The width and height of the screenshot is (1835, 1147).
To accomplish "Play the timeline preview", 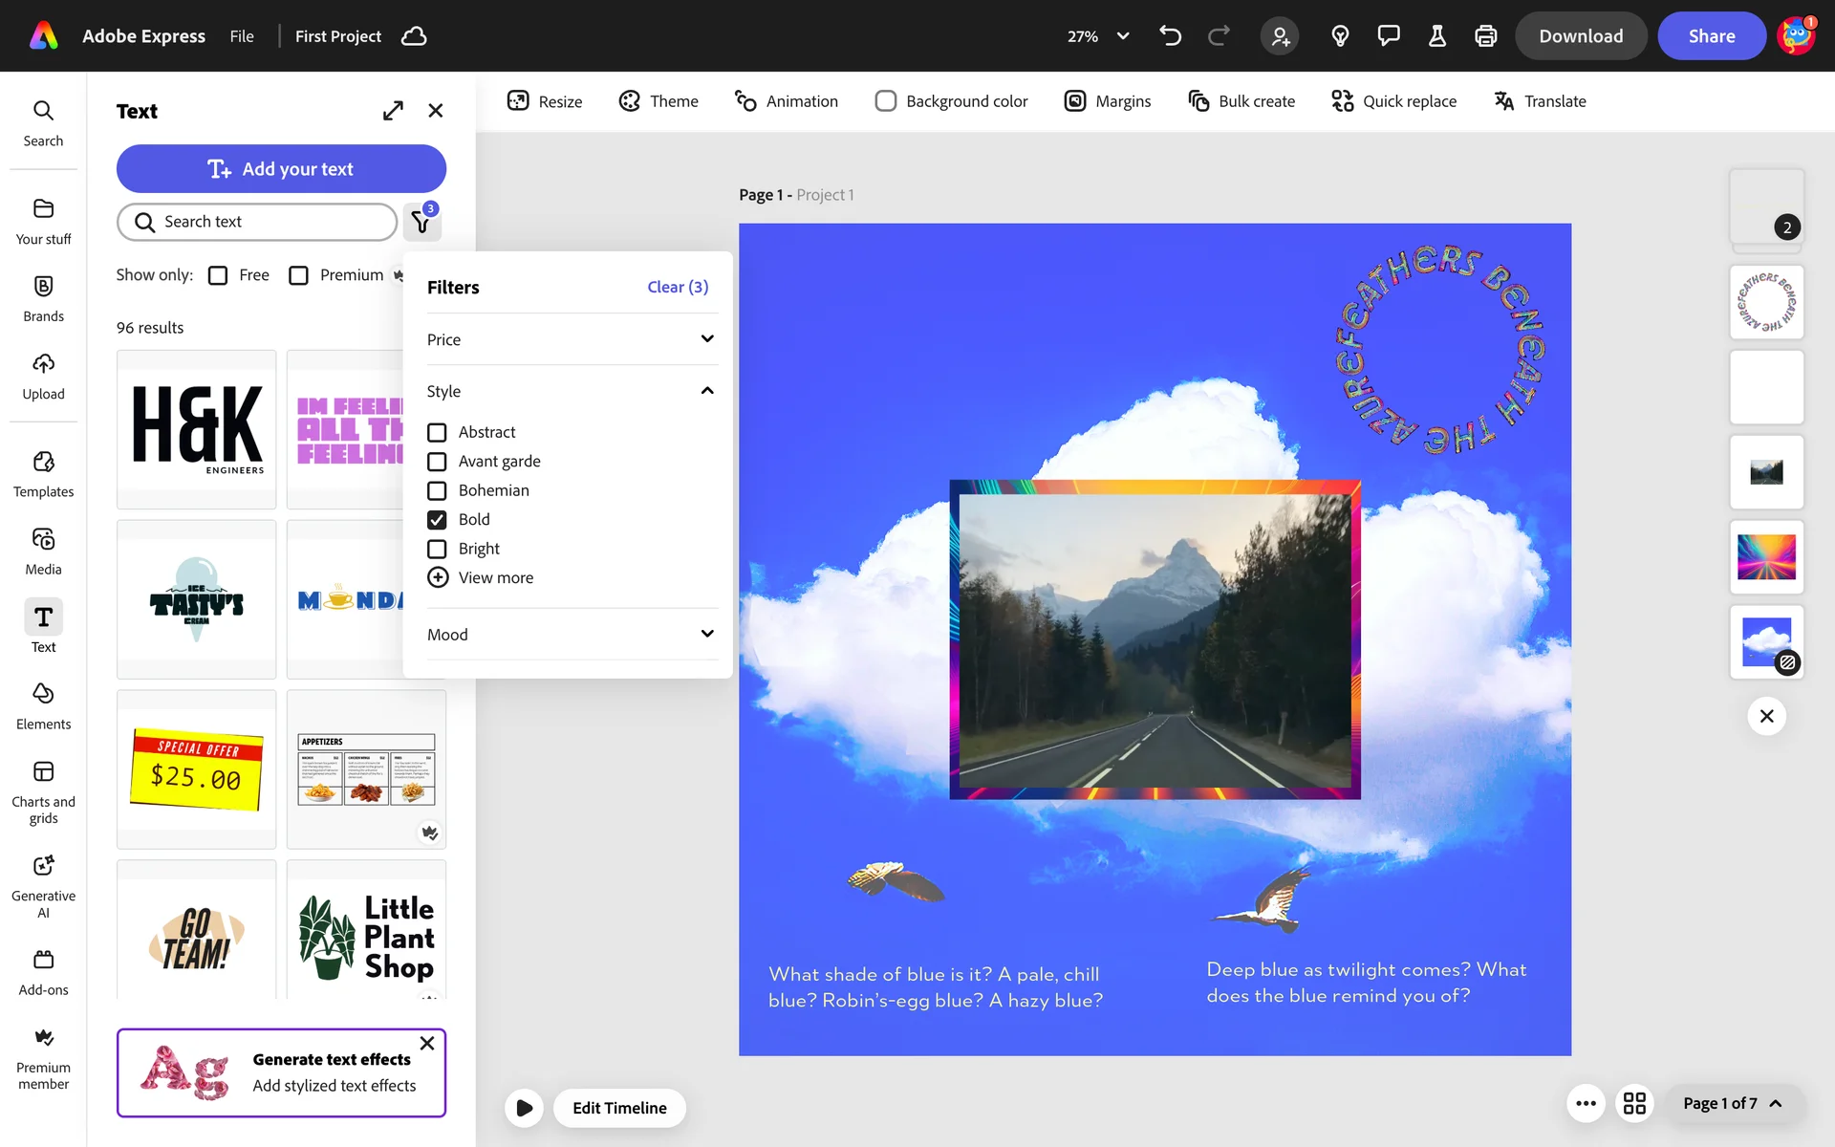I will (x=524, y=1108).
